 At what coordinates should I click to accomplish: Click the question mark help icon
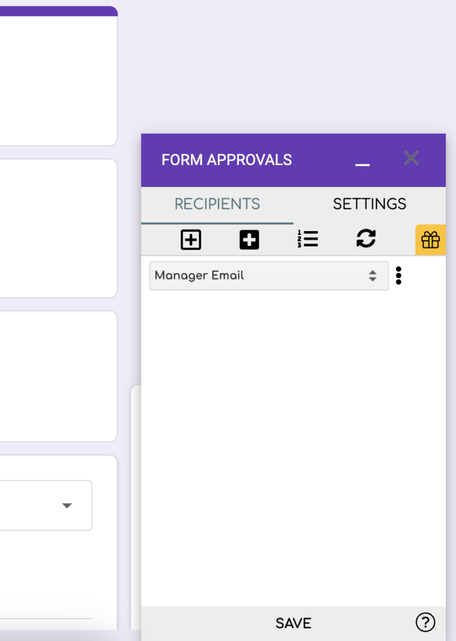point(425,622)
